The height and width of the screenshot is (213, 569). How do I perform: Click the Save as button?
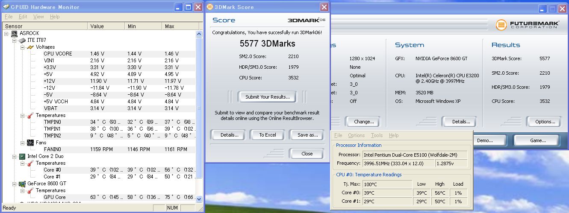pyautogui.click(x=307, y=135)
